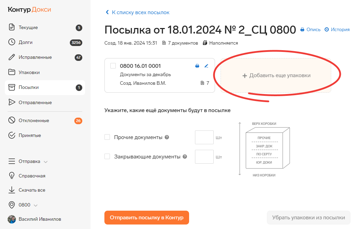Viewport: 354px width, 229px height.
Task: Focus the Прочие документы quantity field
Action: coord(204,137)
